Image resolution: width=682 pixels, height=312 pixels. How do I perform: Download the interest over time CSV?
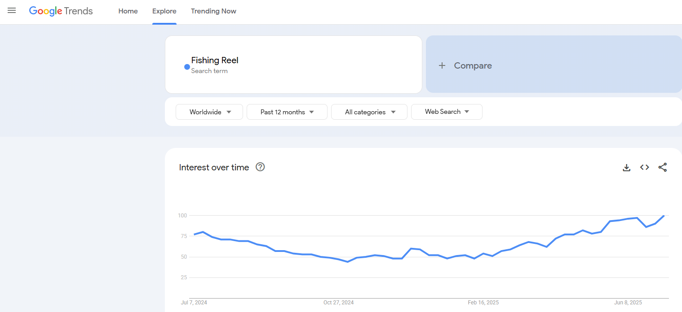(626, 168)
